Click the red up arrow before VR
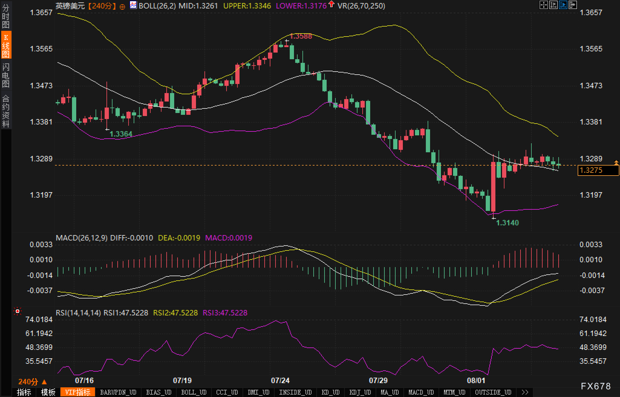Screen dimensions: 620x397 coord(331,4)
